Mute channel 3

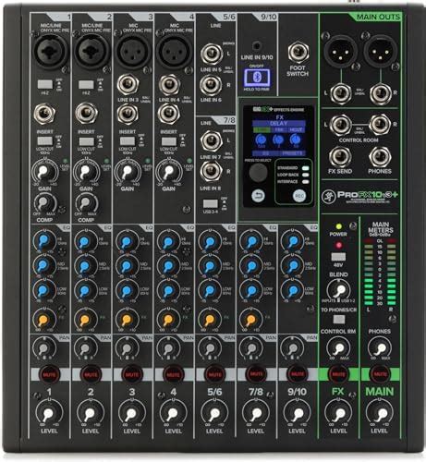click(132, 374)
